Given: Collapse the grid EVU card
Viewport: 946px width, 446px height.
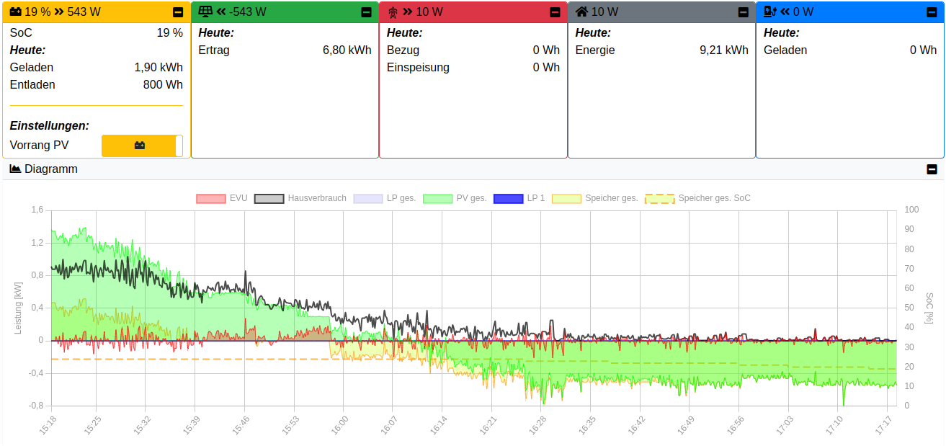Looking at the screenshot, I should pyautogui.click(x=555, y=12).
